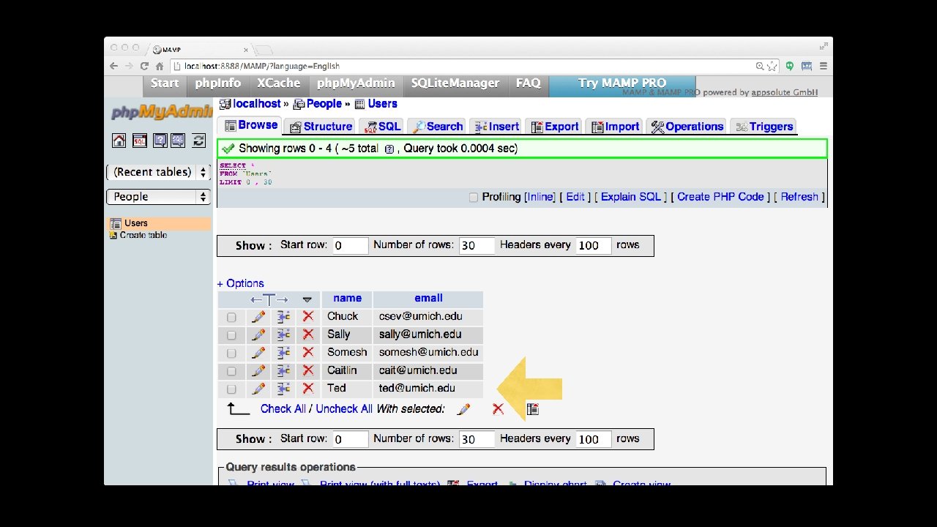Screen dimensions: 937x527
Task: Export selected rows icon after With selected
Action: tap(533, 409)
